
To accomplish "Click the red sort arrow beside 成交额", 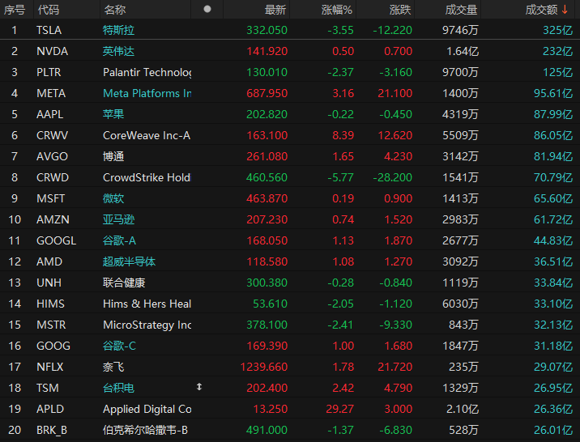I will coord(565,10).
